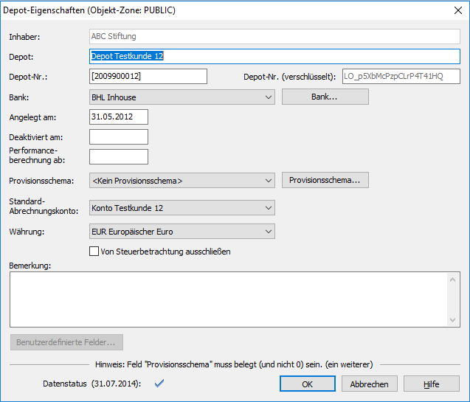The height and width of the screenshot is (402, 470).
Task: Open help via the Hilfe button
Action: [432, 384]
